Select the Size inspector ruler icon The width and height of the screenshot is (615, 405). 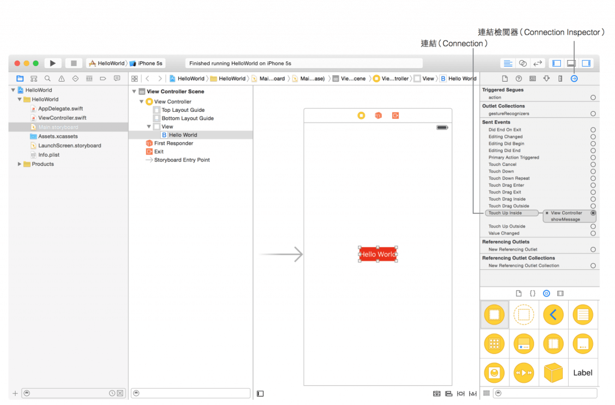560,78
